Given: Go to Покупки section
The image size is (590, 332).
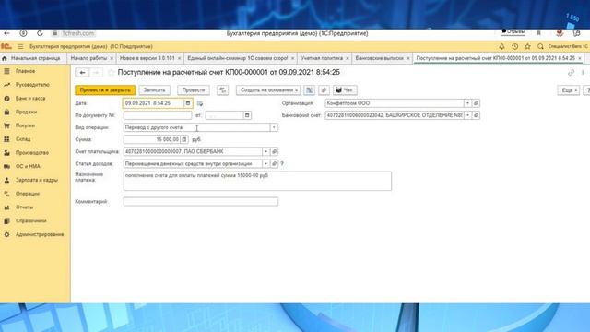Looking at the screenshot, I should click(25, 125).
